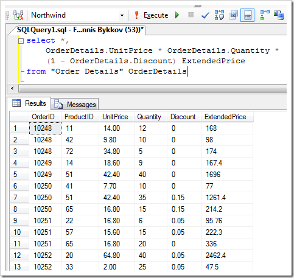The image size is (294, 278).
Task: Click the Cancel executing query stop icon
Action: pyautogui.click(x=191, y=15)
